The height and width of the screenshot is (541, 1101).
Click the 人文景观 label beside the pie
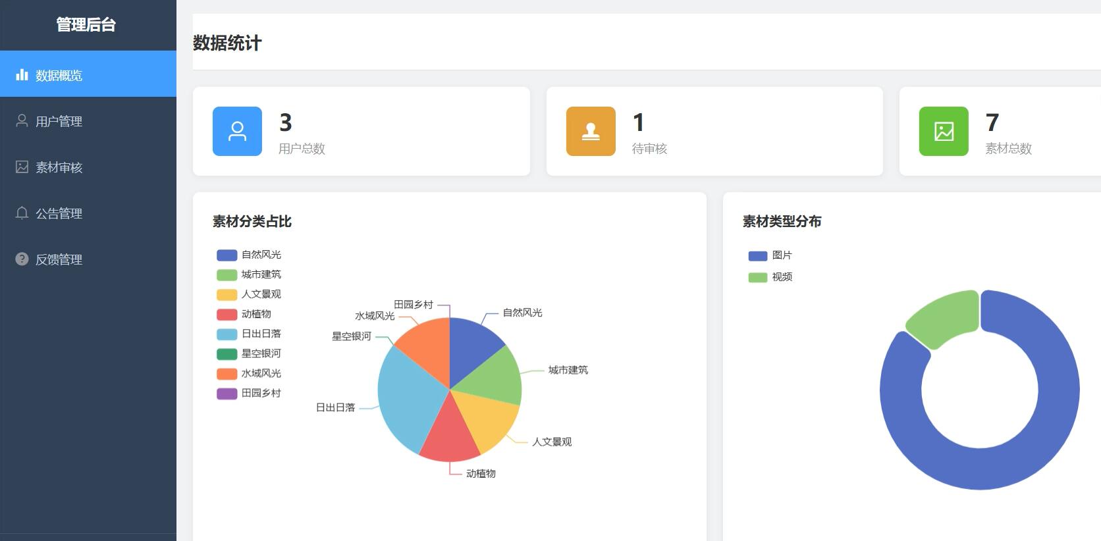(552, 442)
